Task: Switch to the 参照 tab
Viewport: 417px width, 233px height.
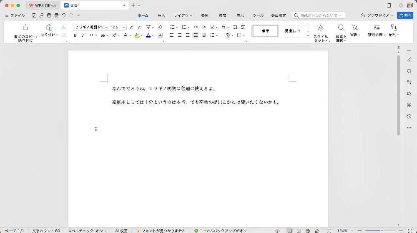Action: click(205, 15)
